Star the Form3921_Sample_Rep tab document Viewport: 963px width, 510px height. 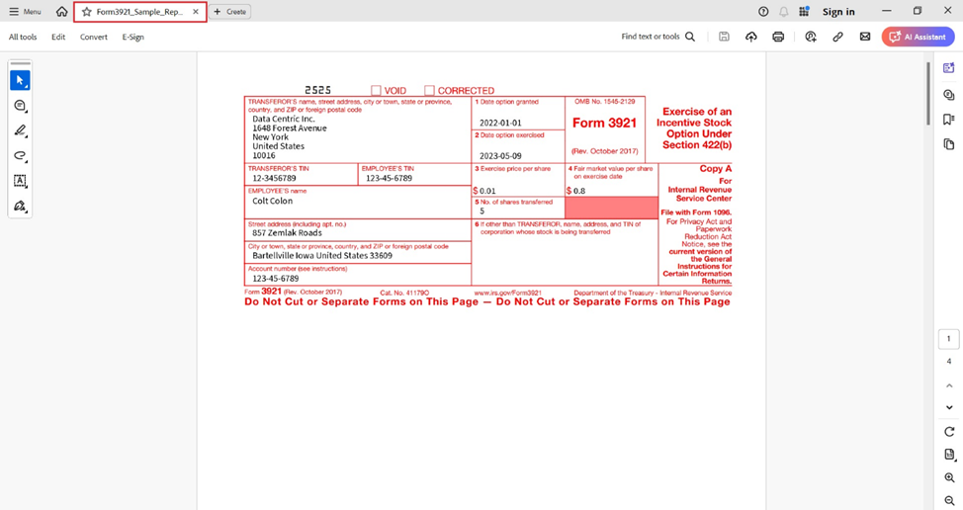click(x=87, y=12)
